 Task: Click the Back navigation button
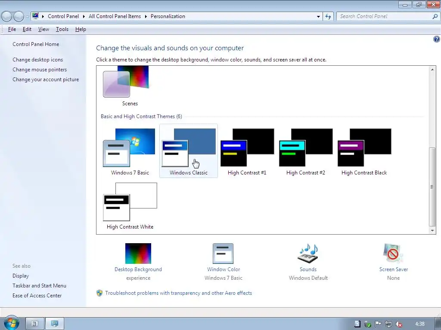[x=7, y=16]
